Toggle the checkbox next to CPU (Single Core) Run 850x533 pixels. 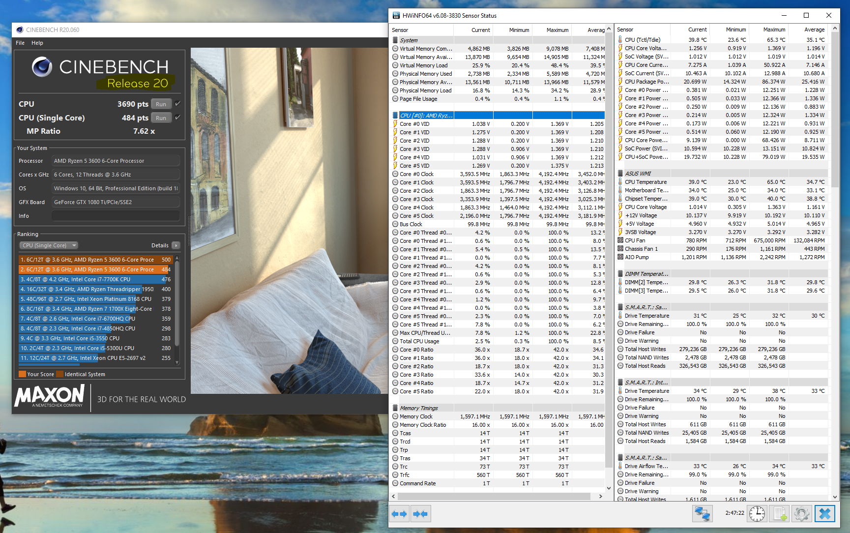[177, 118]
